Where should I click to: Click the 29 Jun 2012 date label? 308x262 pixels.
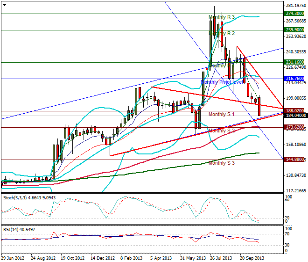tap(13, 258)
